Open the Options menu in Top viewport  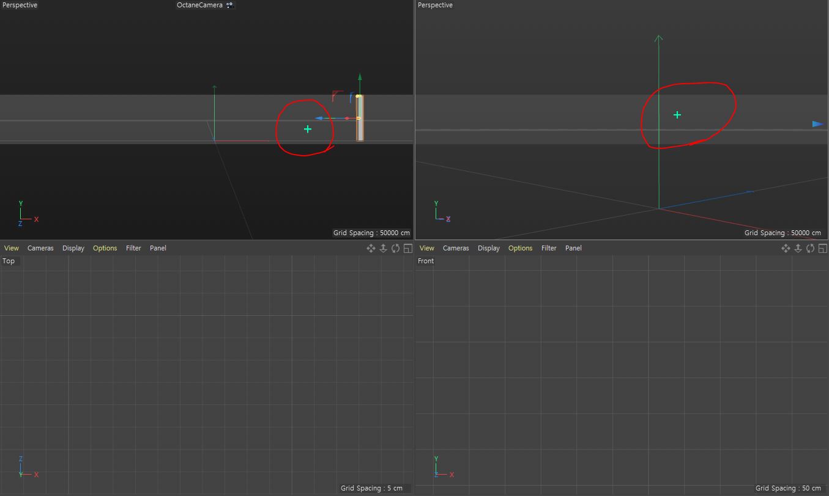coord(105,248)
